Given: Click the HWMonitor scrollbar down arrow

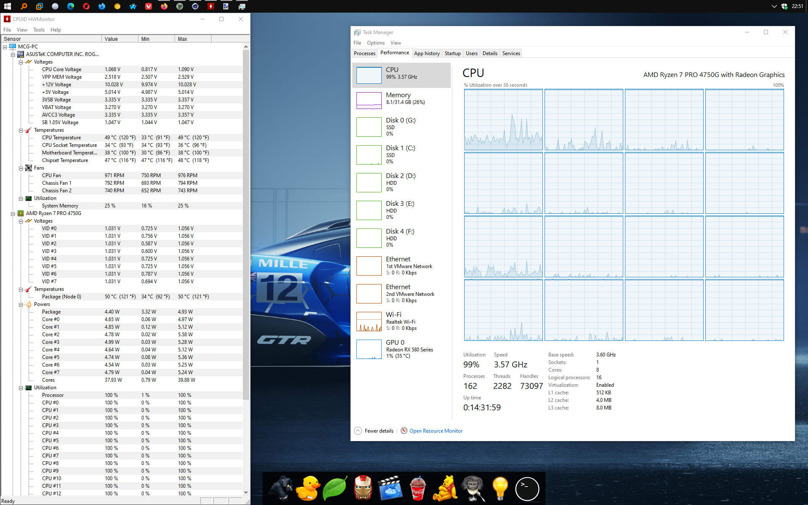Looking at the screenshot, I should click(x=246, y=492).
